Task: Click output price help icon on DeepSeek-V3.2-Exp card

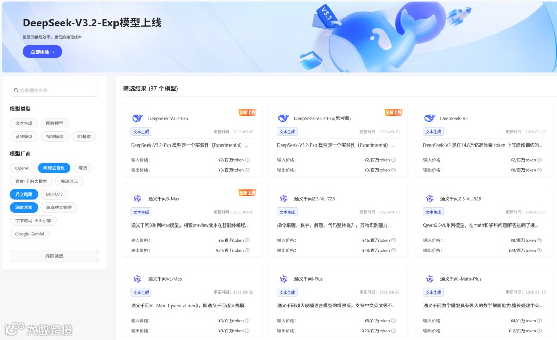Action: (x=247, y=170)
